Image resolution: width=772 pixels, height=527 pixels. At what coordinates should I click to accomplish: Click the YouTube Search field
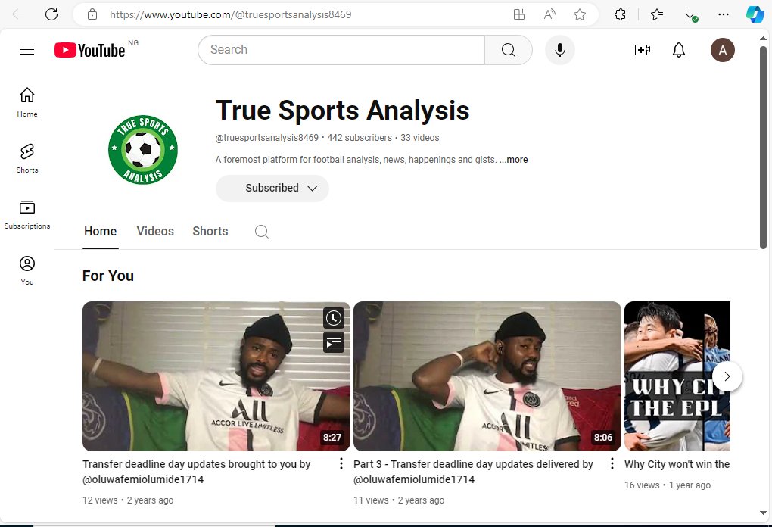click(341, 50)
